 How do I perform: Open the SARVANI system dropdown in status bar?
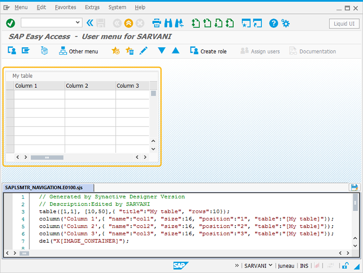click(258, 266)
